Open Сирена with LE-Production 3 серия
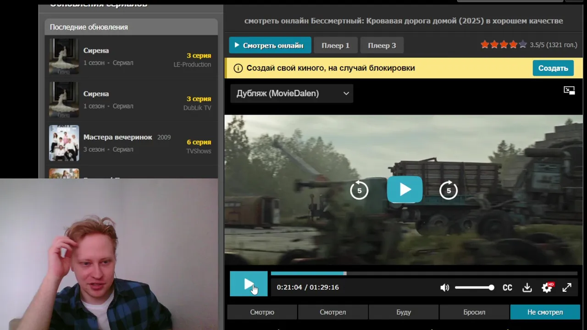Screen dimensions: 587x330 tap(131, 56)
